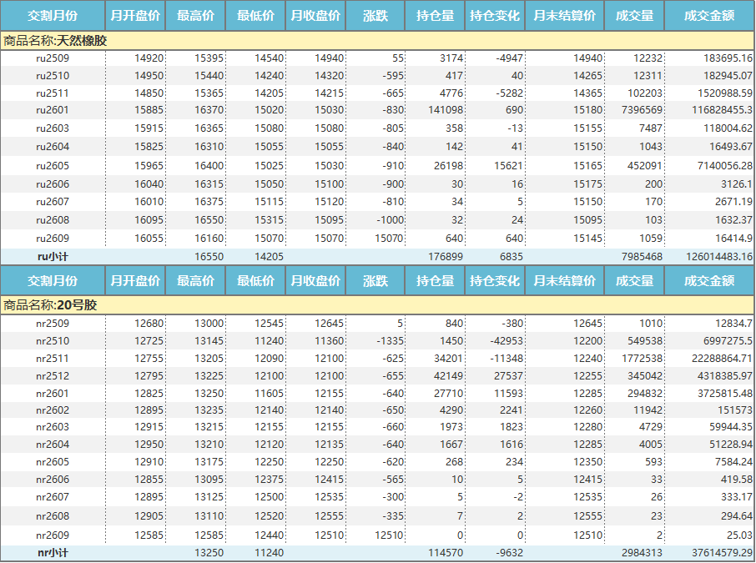Click the nr小计 subtotal label
The height and width of the screenshot is (563, 756).
(x=53, y=552)
